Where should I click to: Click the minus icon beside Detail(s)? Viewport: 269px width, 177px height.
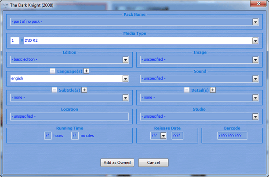[187, 90]
